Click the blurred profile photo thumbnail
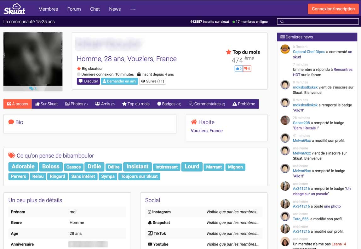The height and width of the screenshot is (249, 361). tap(33, 59)
